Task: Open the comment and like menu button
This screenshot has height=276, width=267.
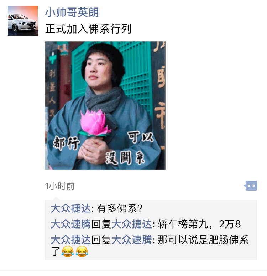Action: click(x=251, y=186)
